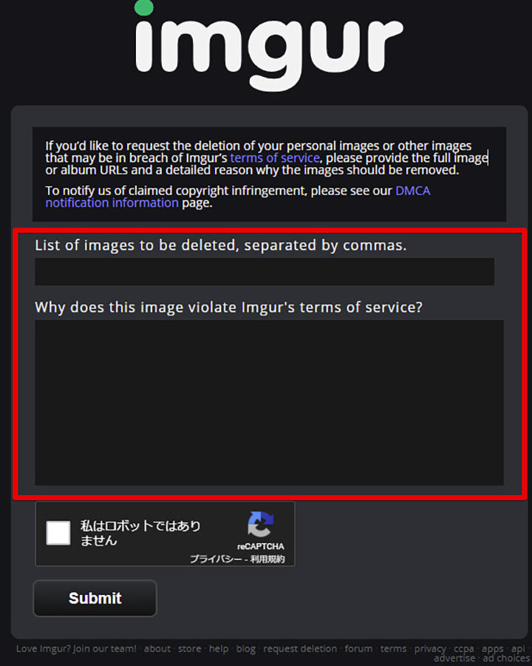Open the DMCA notification information link
This screenshot has height=666, width=532.
point(238,197)
